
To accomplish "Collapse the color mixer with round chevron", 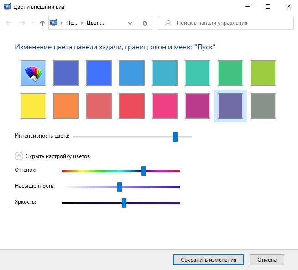I will [19, 156].
